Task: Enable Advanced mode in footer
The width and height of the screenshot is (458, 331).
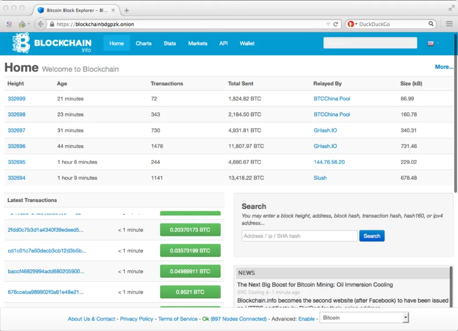Action: (306, 319)
